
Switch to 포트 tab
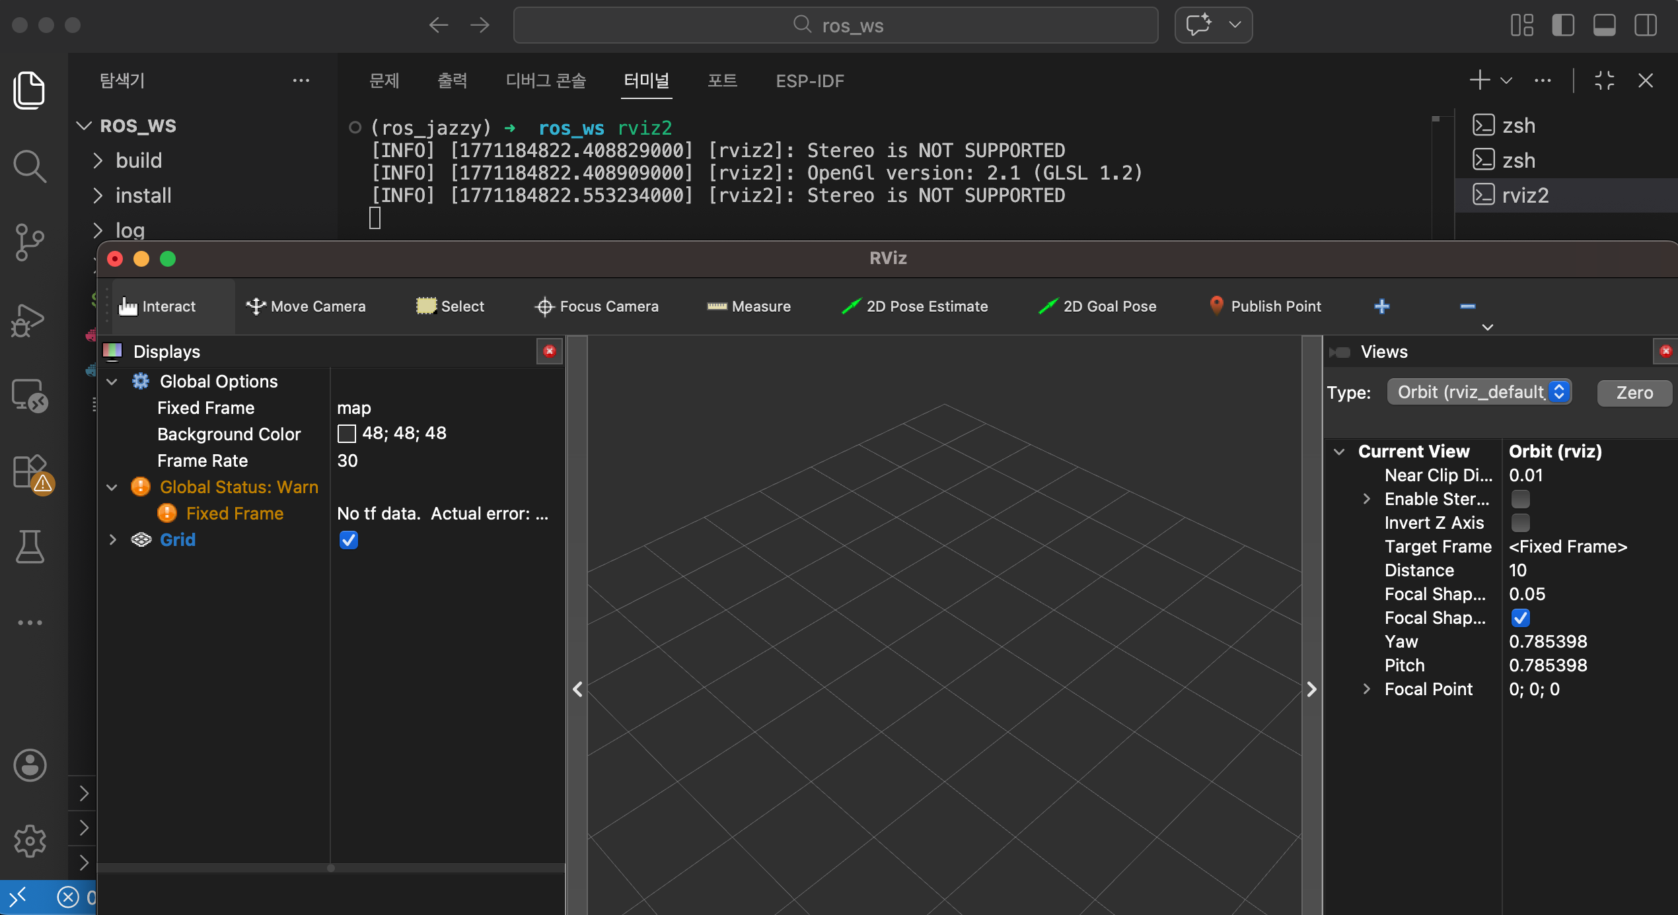pos(722,81)
